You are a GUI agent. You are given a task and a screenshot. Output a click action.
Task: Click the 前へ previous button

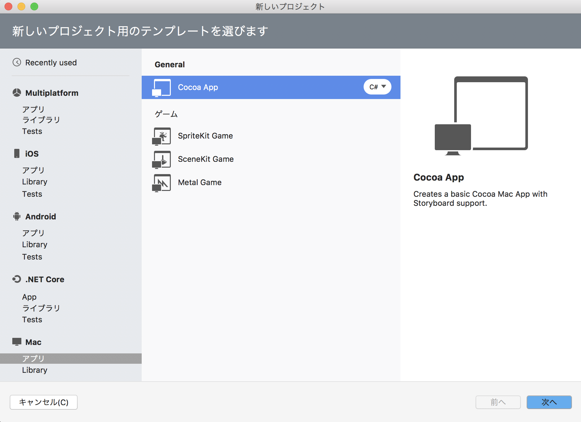[x=498, y=402]
